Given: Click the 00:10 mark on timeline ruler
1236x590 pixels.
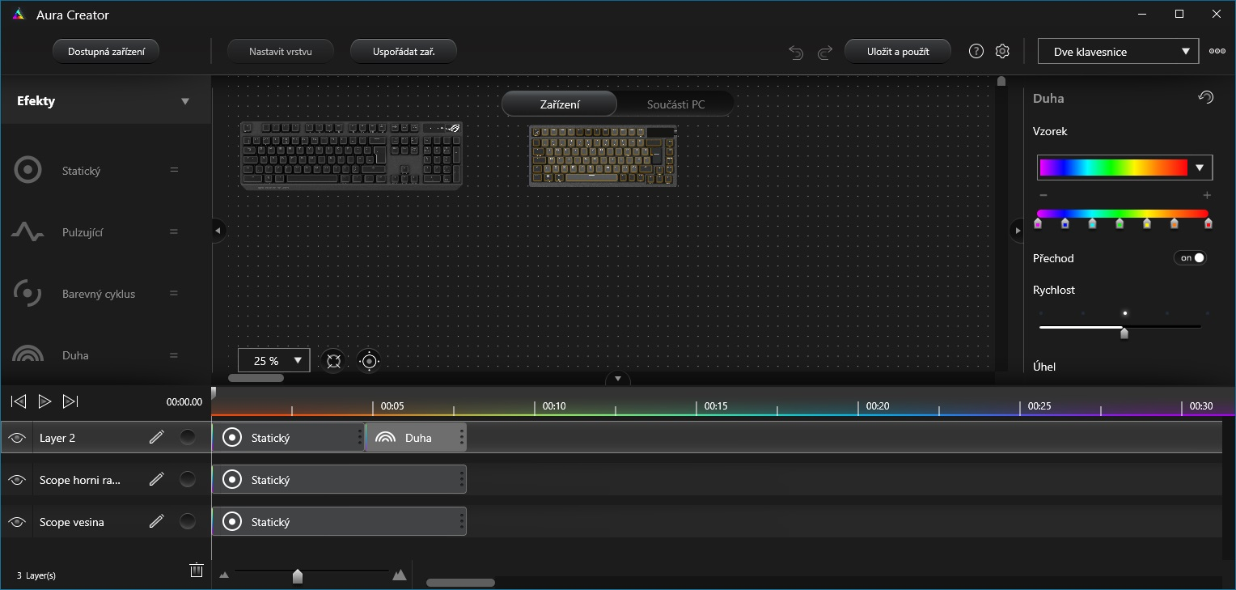Looking at the screenshot, I should click(x=554, y=406).
